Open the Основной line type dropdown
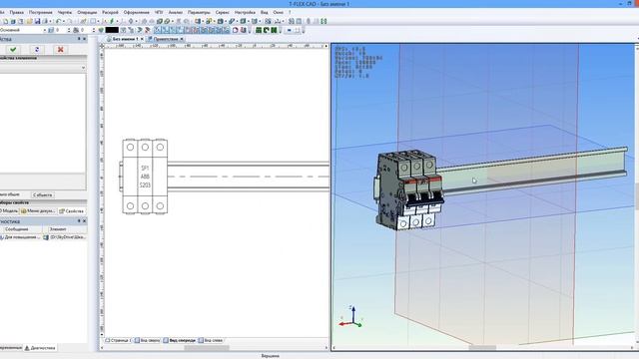The image size is (639, 359). [x=44, y=30]
